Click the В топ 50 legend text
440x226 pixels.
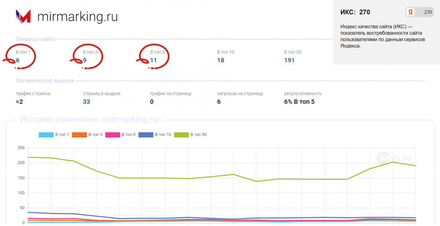click(198, 135)
